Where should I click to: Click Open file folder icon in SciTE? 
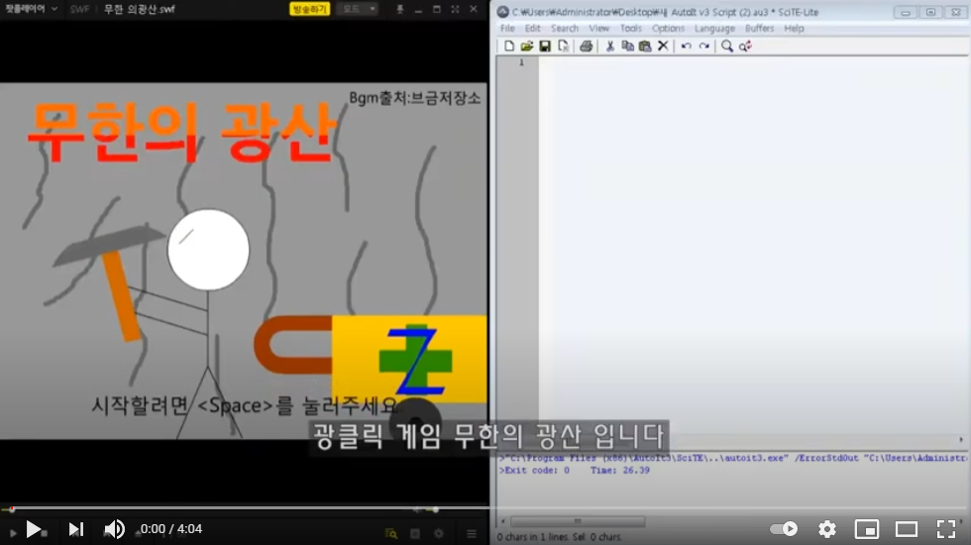[x=527, y=46]
